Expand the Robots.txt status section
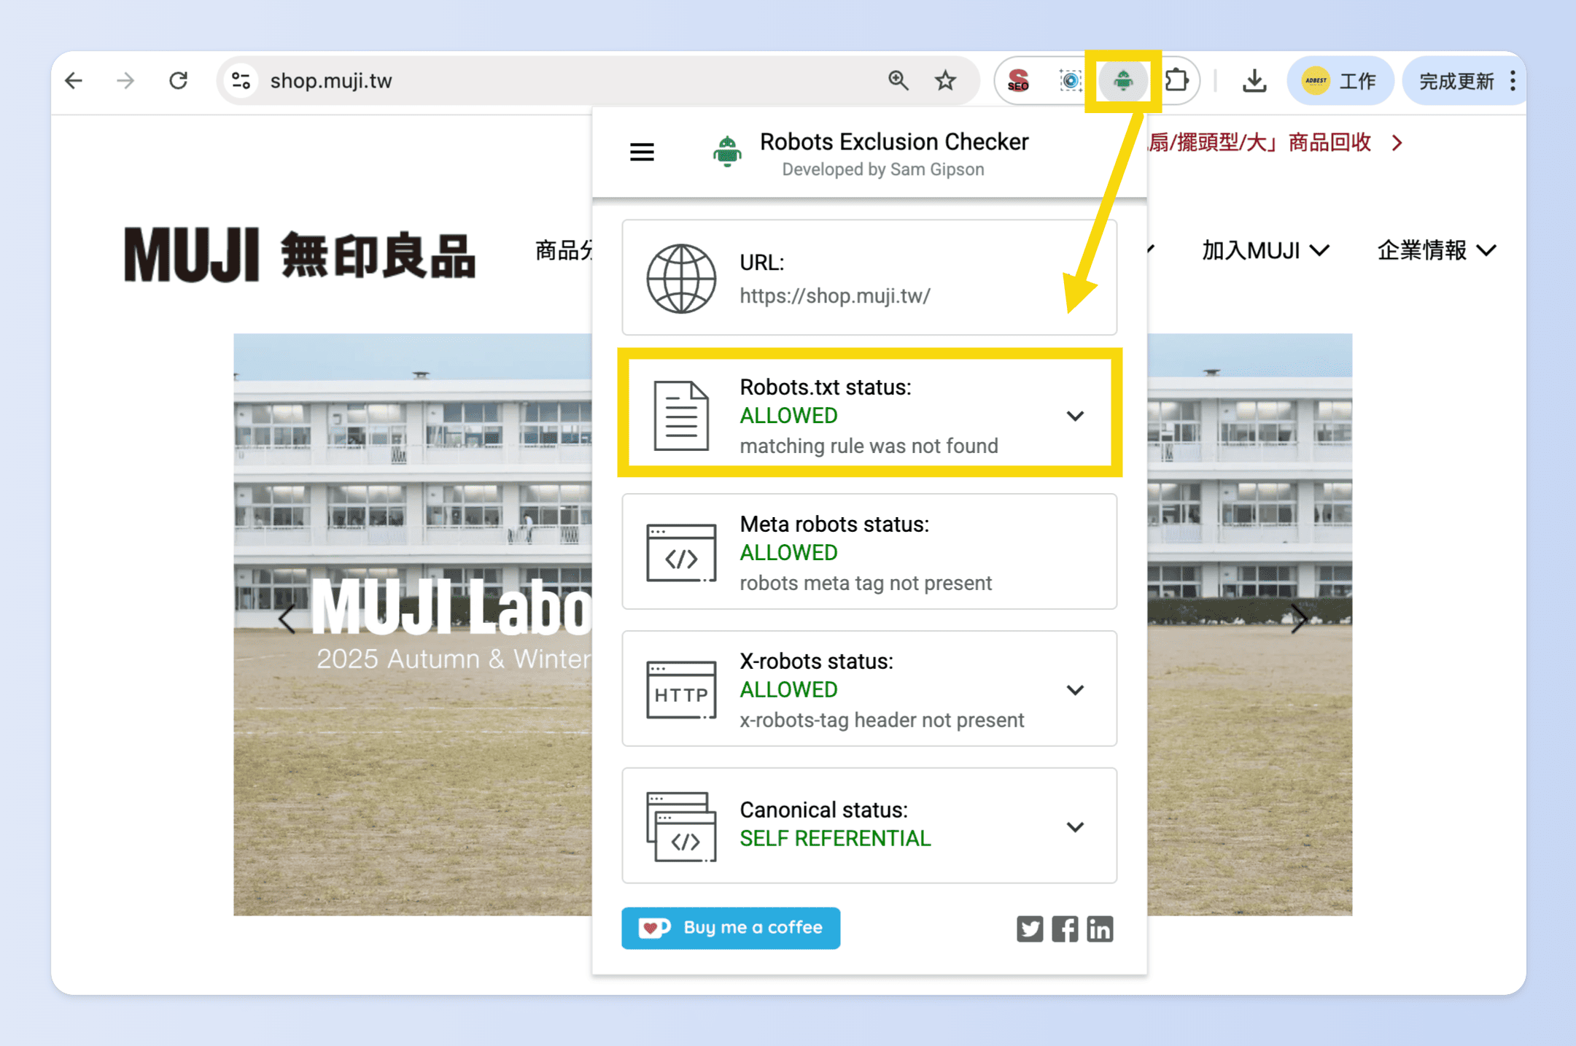 pos(1075,416)
